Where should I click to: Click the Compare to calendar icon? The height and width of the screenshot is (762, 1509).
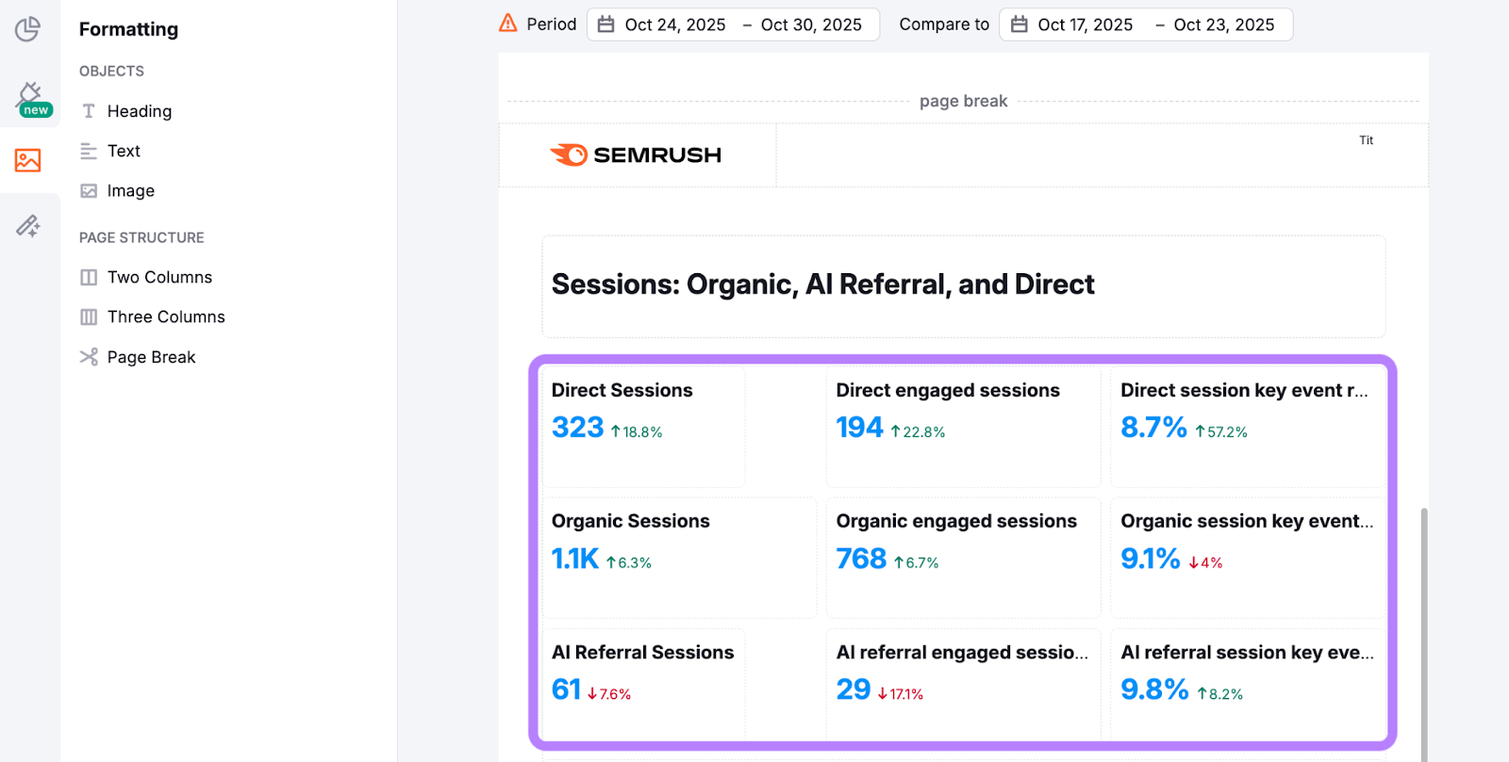1020,24
